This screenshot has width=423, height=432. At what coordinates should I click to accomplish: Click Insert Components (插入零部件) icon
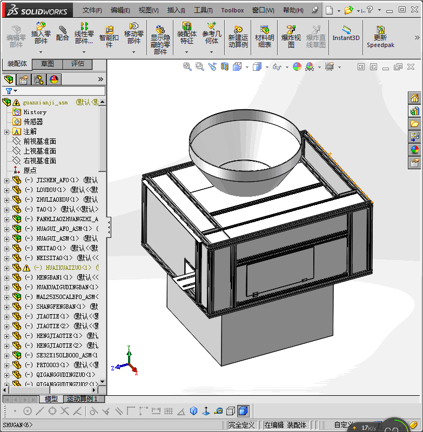(41, 33)
